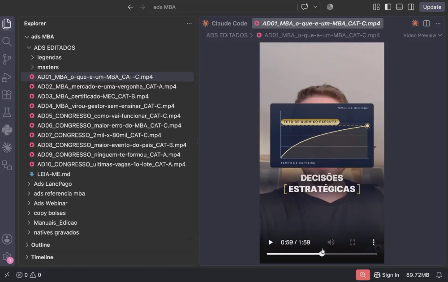
Task: Split the editor to the right
Action: coord(426,23)
